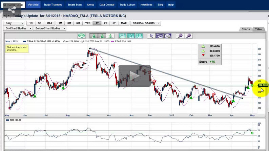Select the 1Y range button

(x=97, y=23)
